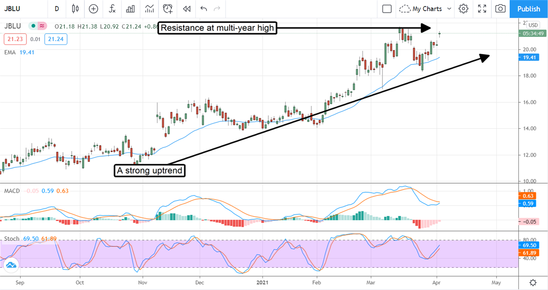This screenshot has height=290, width=548.
Task: Toggle the green market status dot indicator
Action: 33,26
